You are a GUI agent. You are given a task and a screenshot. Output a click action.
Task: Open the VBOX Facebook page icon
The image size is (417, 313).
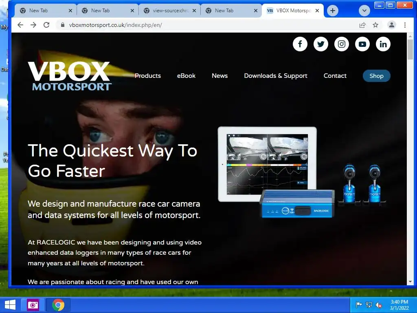(300, 44)
